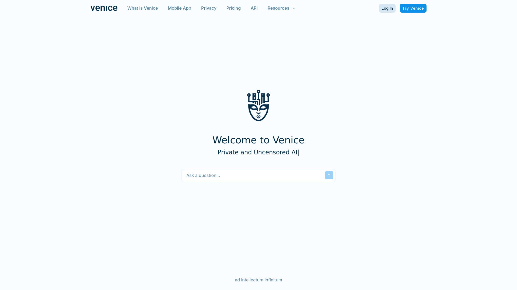Viewport: 517px width, 290px height.
Task: Click the ad intellectum infinitum text
Action: (x=258, y=280)
